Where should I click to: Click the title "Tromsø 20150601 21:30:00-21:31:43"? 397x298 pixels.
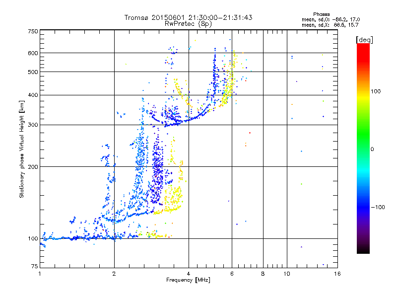pyautogui.click(x=188, y=17)
